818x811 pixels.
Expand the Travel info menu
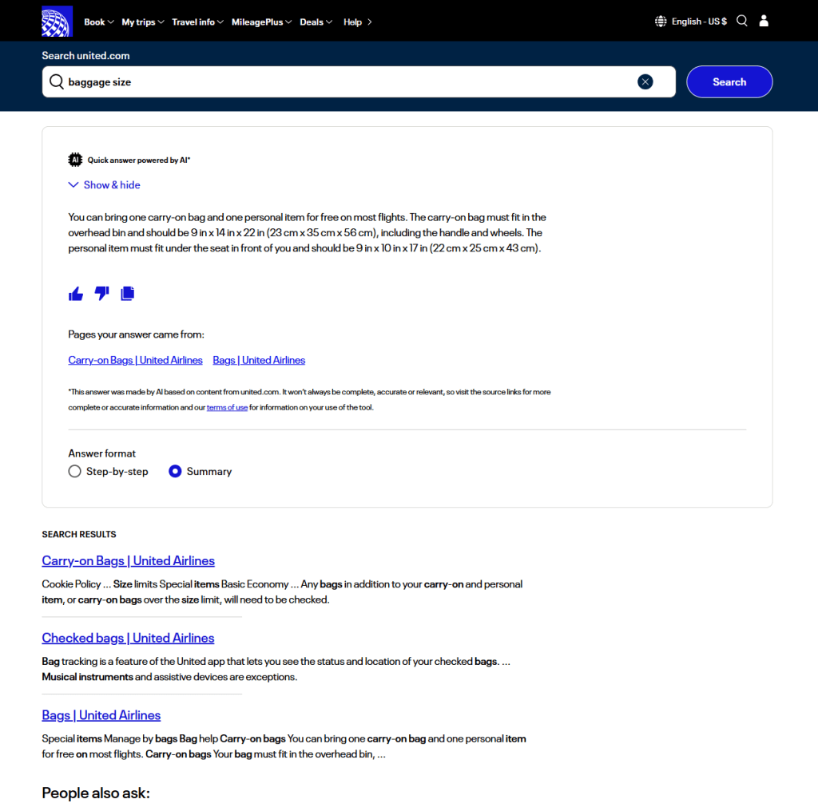click(x=193, y=22)
